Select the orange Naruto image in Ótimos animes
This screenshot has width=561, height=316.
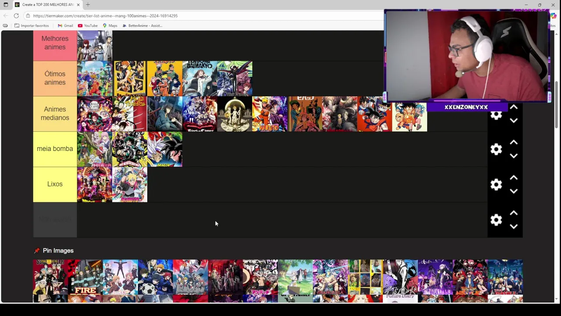(x=165, y=79)
